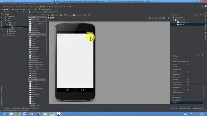
Task: Toggle the password property checkbox
Action: pyautogui.click(x=188, y=80)
